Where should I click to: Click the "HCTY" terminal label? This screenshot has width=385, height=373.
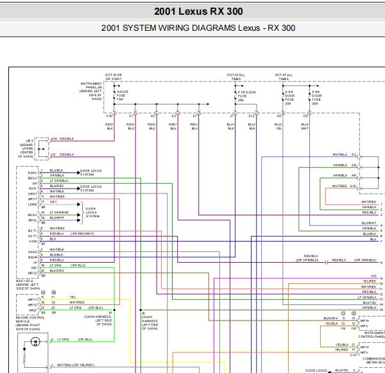coord(33,236)
